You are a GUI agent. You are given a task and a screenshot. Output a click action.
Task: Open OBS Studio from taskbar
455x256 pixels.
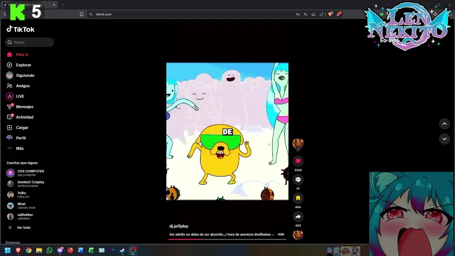[133, 250]
